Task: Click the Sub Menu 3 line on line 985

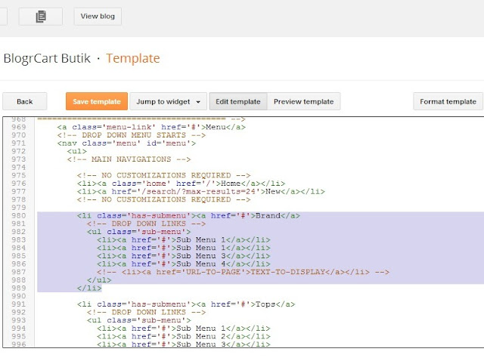Action: click(184, 256)
